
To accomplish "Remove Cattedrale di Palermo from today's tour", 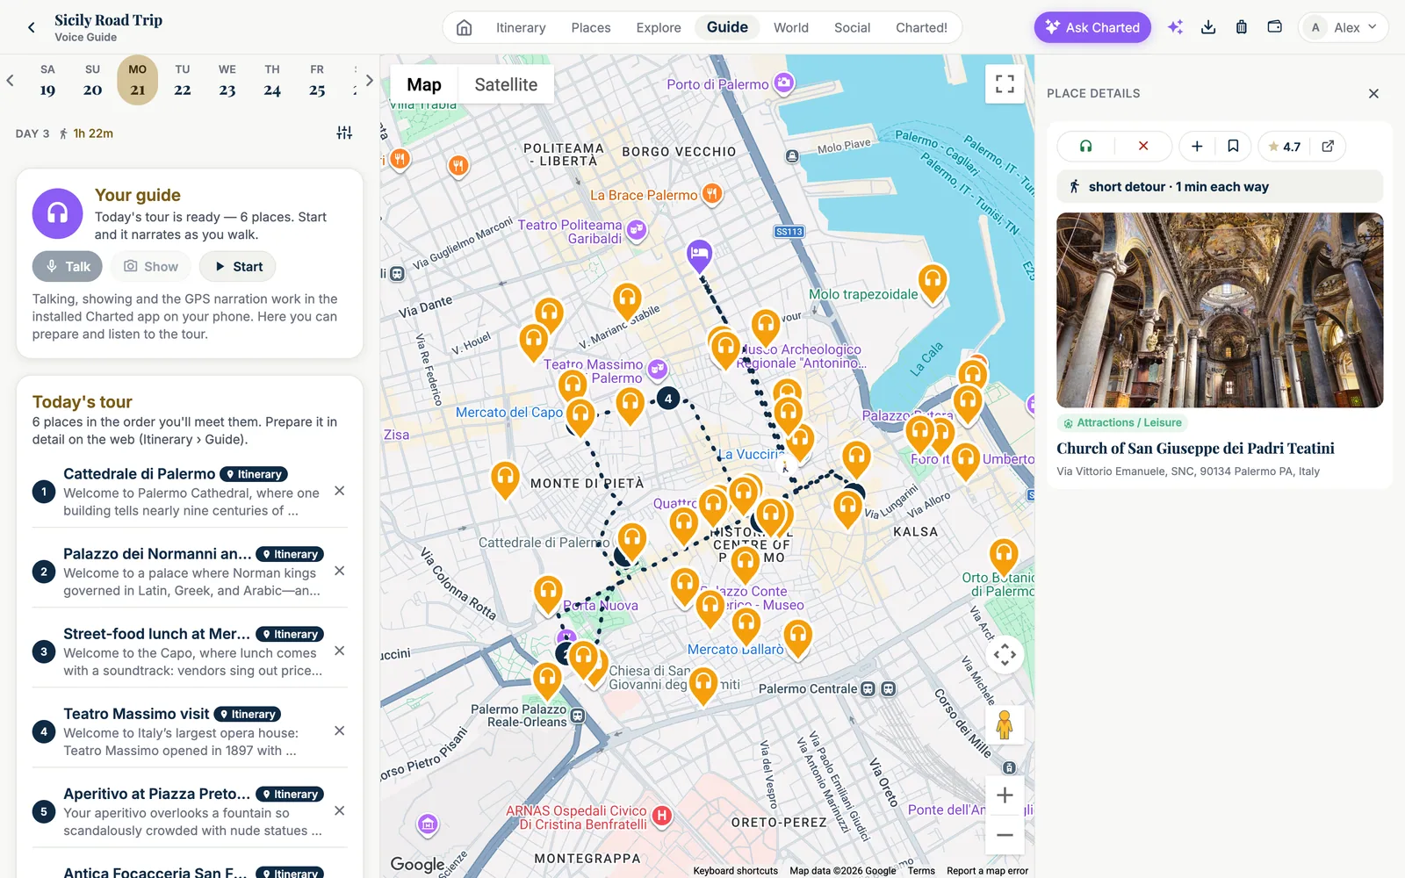I will pyautogui.click(x=340, y=491).
